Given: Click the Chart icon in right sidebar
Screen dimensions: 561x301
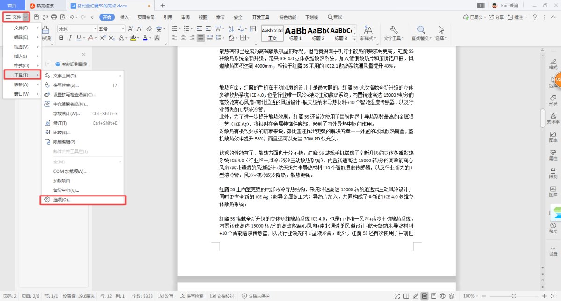Looking at the screenshot, I should [x=553, y=137].
